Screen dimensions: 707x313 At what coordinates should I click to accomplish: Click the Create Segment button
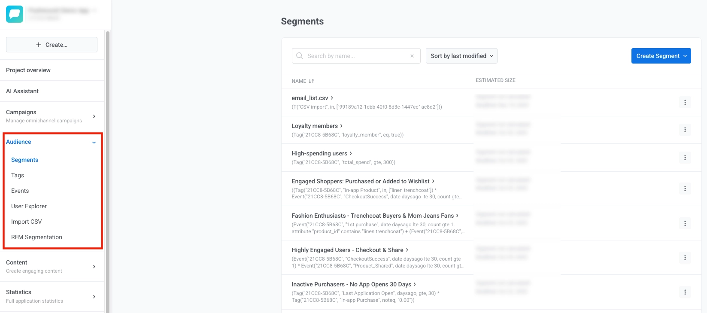[x=661, y=56]
